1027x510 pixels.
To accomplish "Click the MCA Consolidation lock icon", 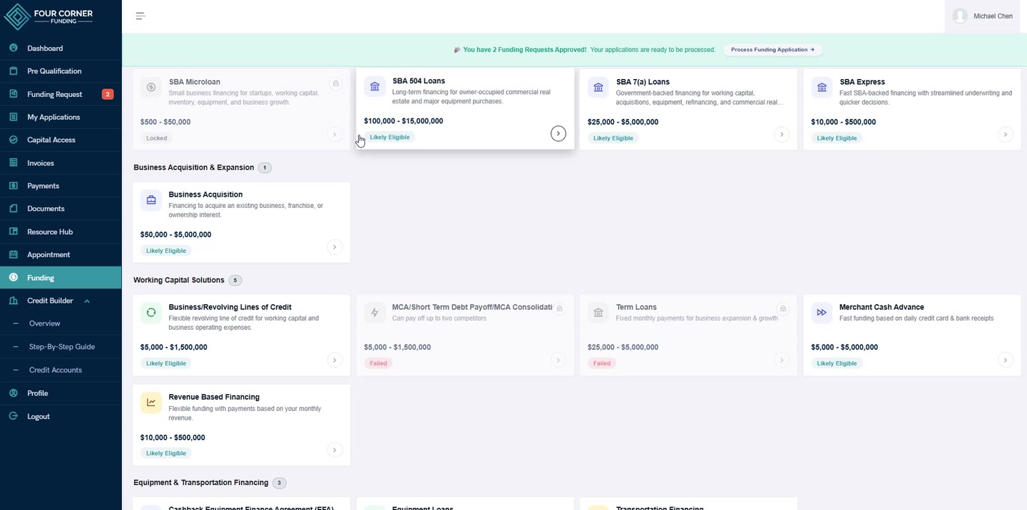I will 560,308.
